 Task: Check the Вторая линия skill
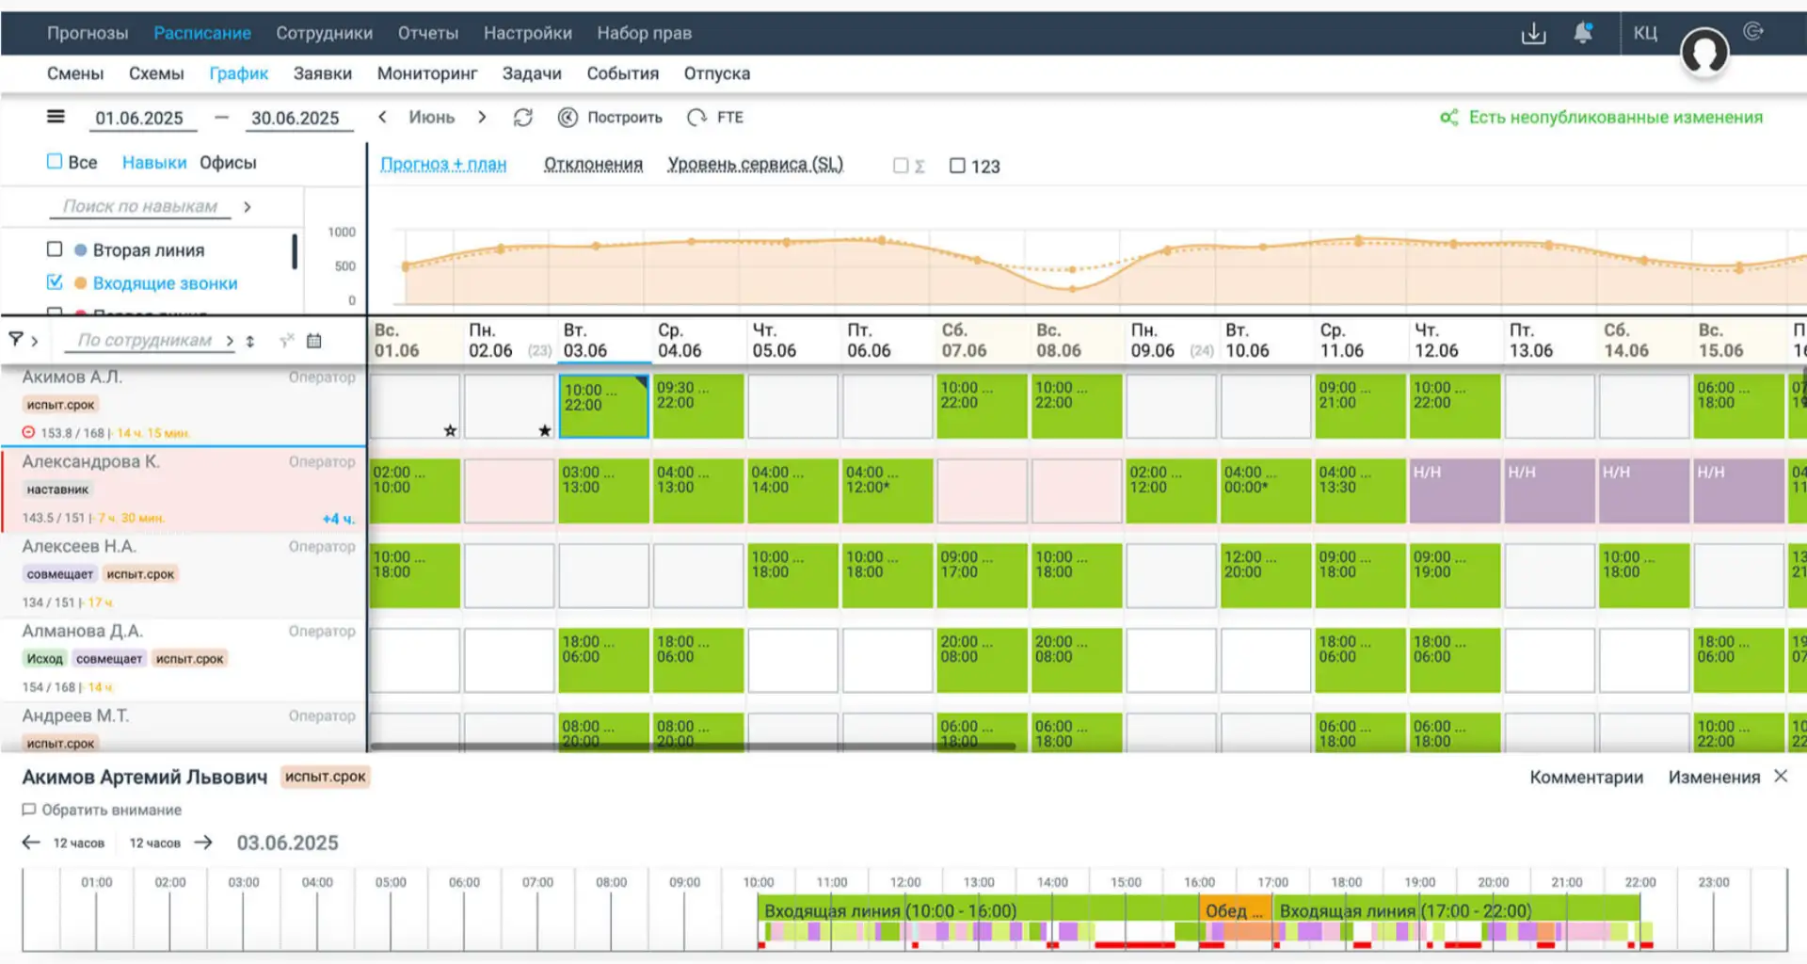(55, 249)
